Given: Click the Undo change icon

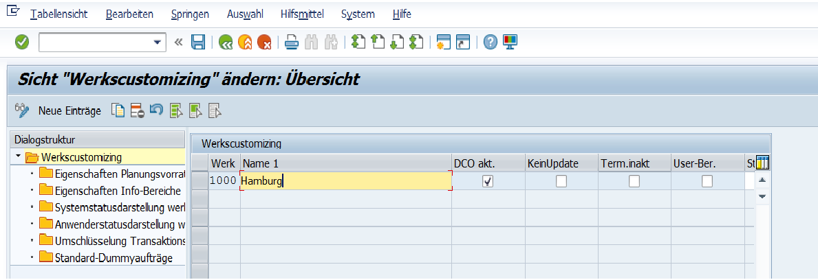Looking at the screenshot, I should point(156,110).
